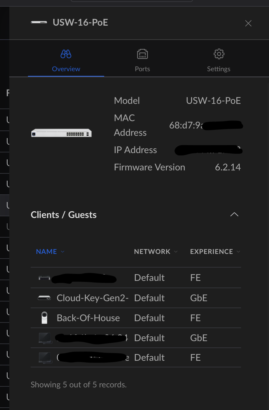
Task: Click the Ports ethernet jack icon
Action: pyautogui.click(x=142, y=54)
